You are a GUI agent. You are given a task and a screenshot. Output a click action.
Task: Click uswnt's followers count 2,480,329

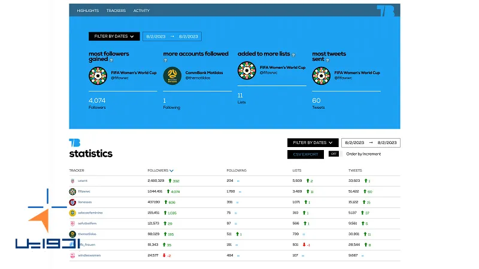(x=156, y=181)
